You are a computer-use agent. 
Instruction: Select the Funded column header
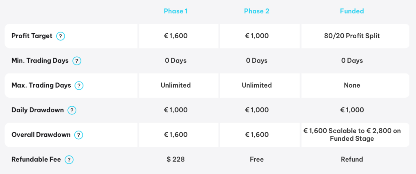click(352, 11)
